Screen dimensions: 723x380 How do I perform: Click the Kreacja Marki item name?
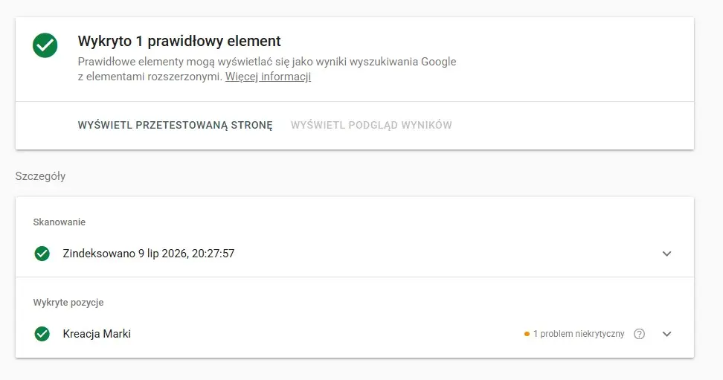coord(97,333)
